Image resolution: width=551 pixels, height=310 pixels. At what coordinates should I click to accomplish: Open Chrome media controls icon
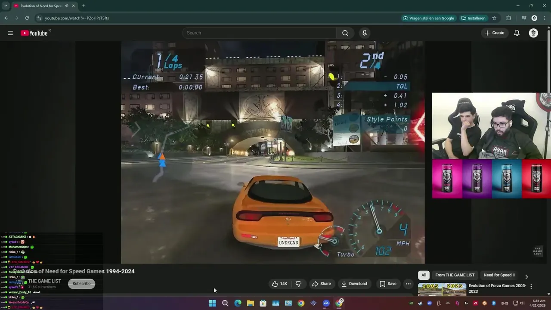click(x=524, y=18)
